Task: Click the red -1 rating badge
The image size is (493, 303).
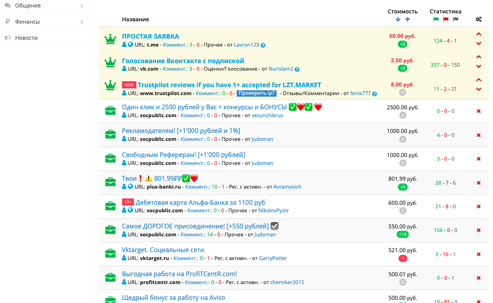Action: coord(403,258)
